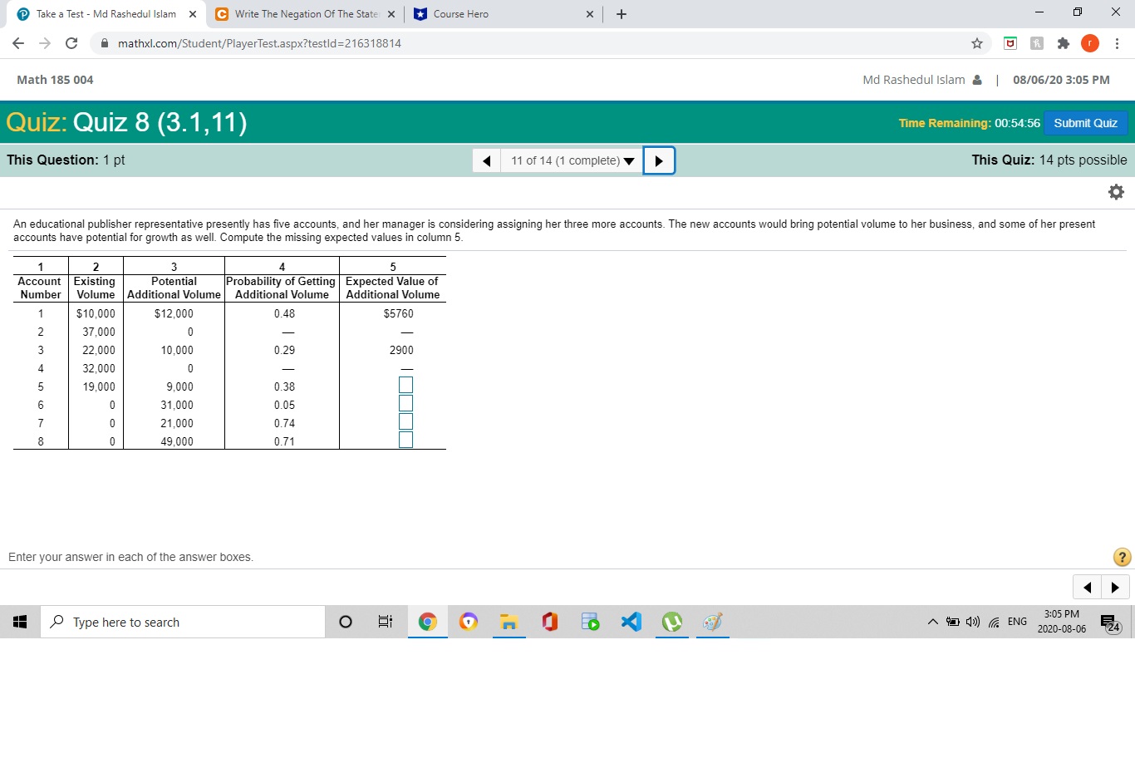Go to next question using top arrow
This screenshot has height=758, width=1135.
[x=659, y=160]
